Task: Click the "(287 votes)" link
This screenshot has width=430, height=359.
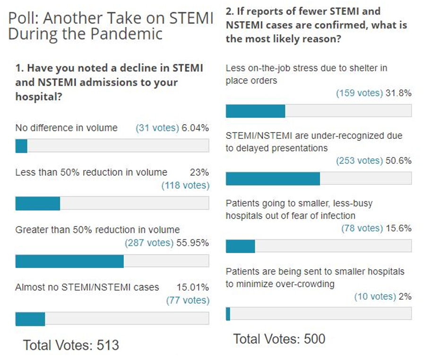Action: point(149,243)
